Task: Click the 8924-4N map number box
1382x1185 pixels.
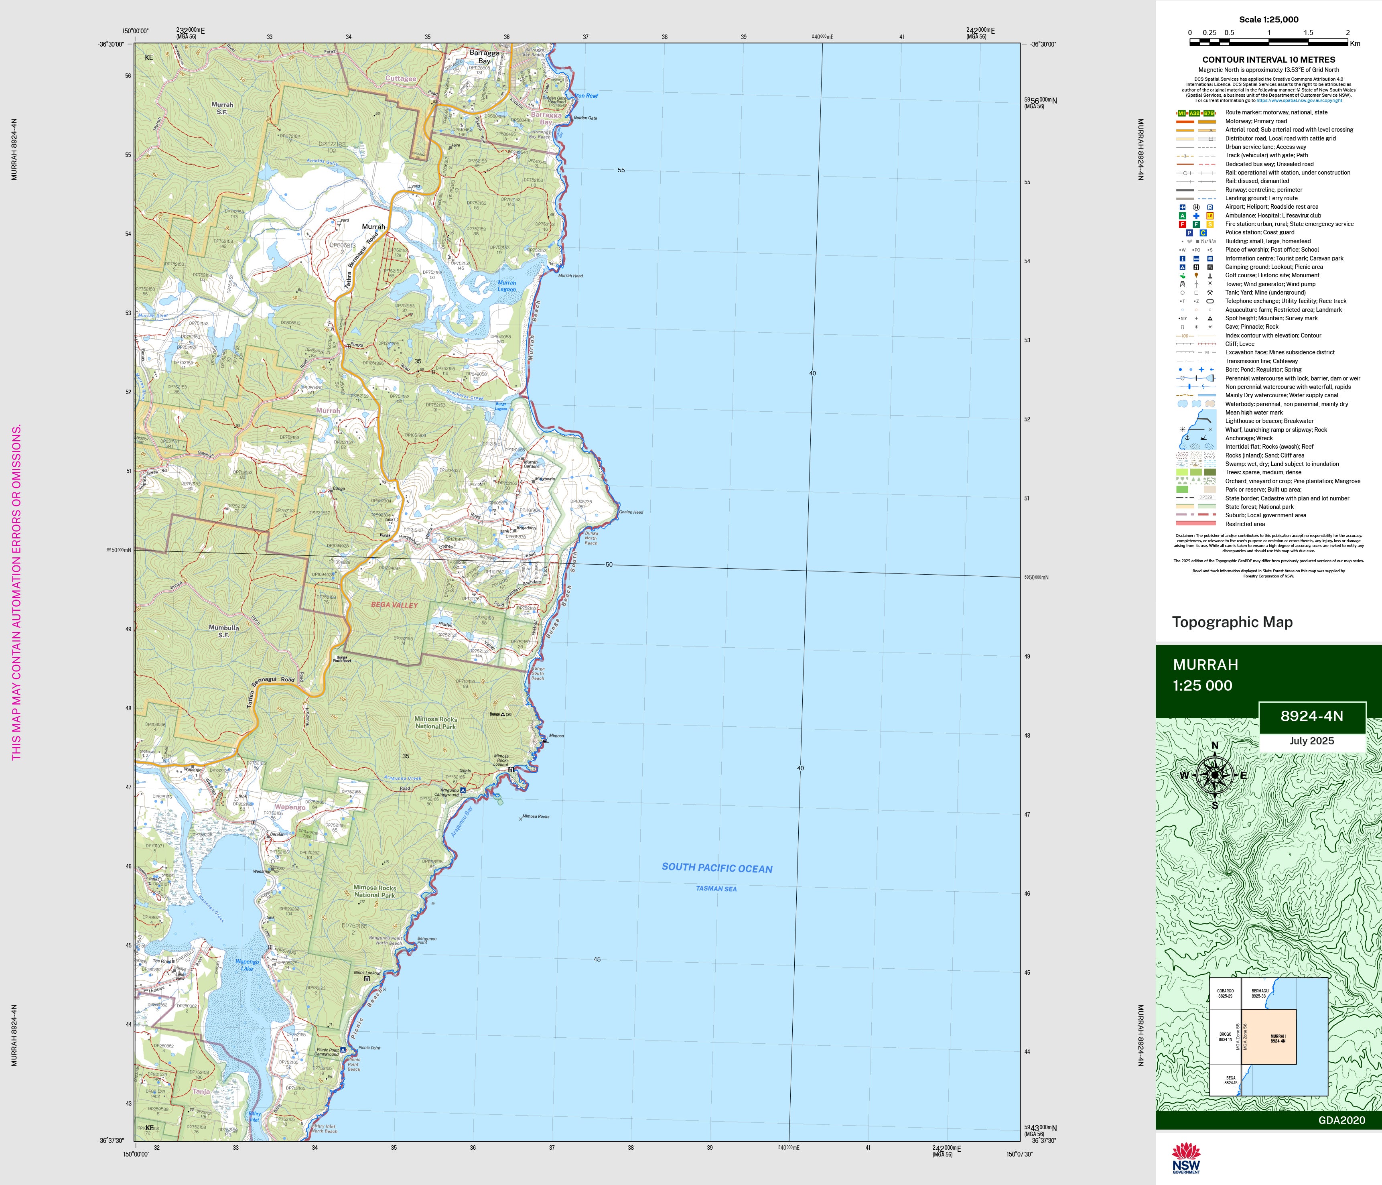Action: (1311, 717)
